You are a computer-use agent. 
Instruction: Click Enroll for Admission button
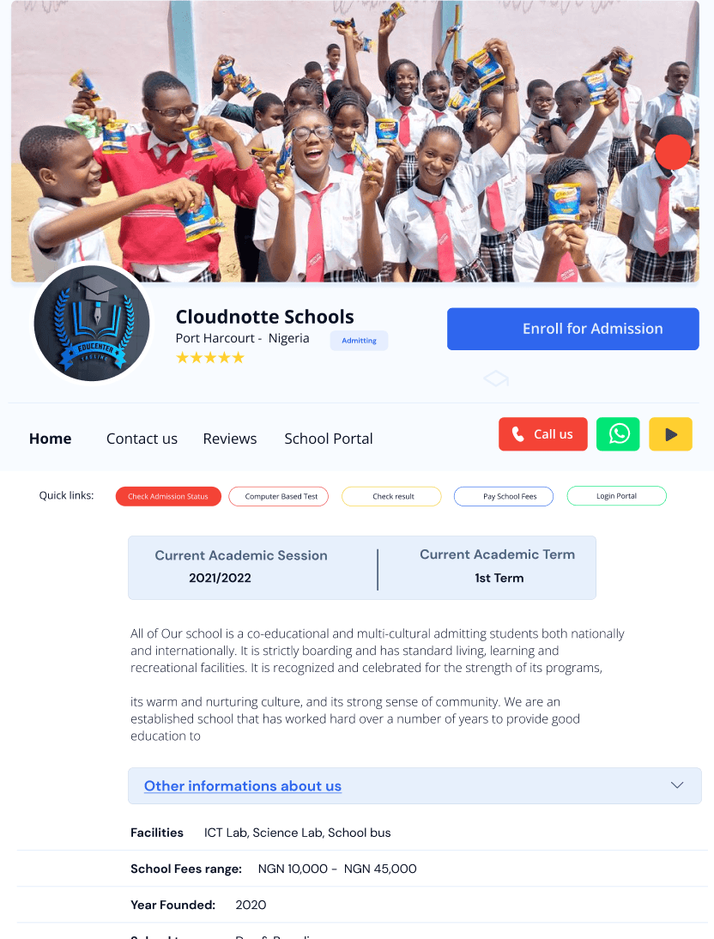(572, 329)
